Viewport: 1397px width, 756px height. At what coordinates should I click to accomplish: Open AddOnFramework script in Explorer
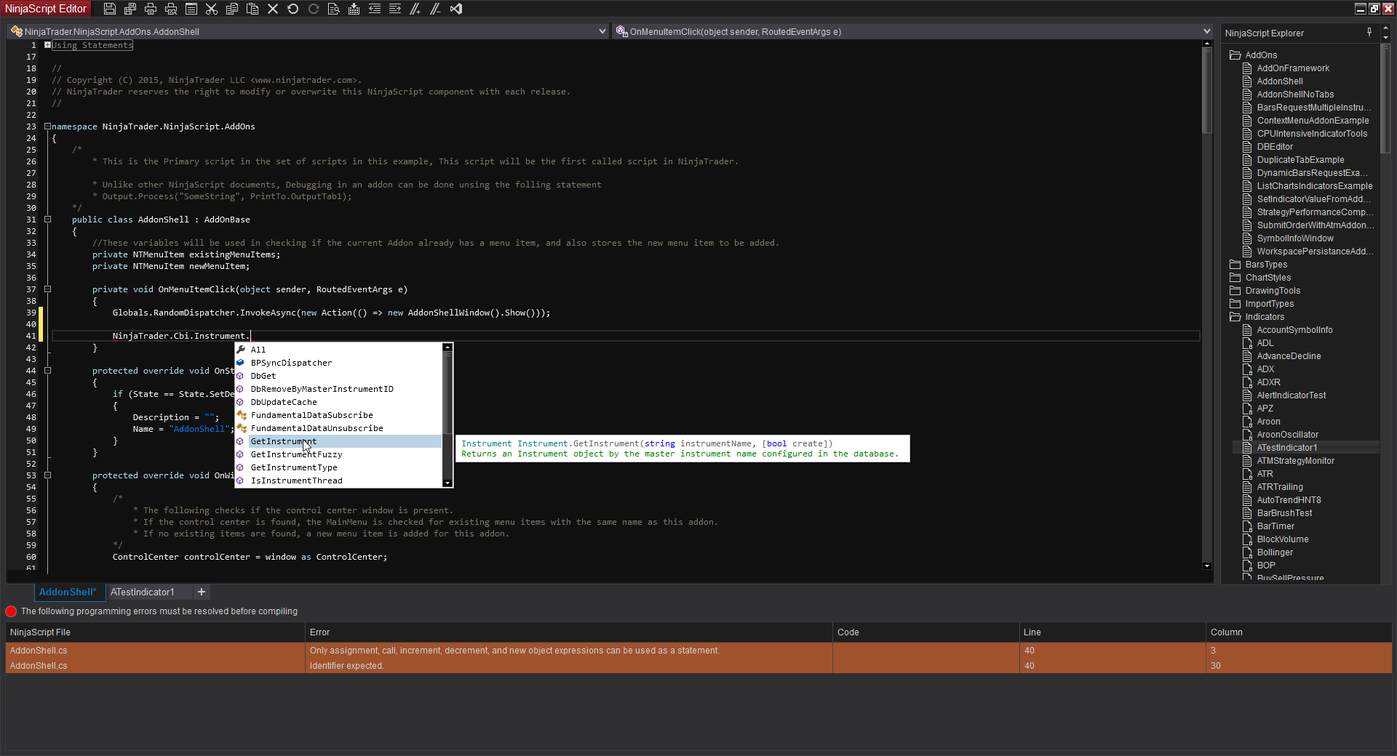coord(1293,68)
